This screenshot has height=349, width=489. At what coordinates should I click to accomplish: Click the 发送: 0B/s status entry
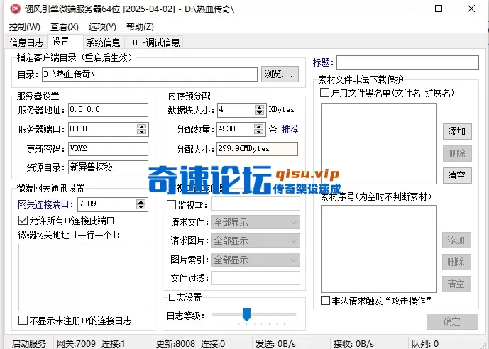coord(275,344)
